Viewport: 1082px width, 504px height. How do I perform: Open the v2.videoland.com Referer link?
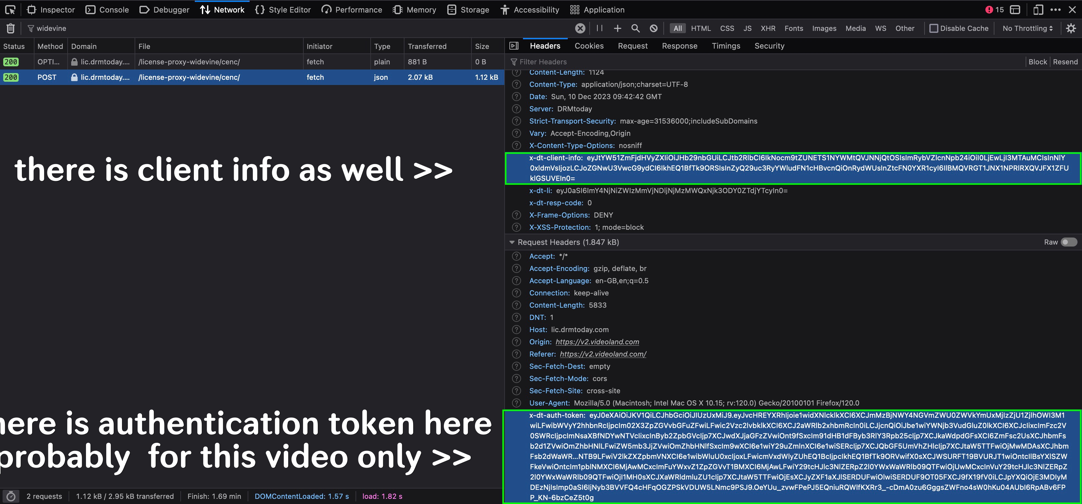603,354
